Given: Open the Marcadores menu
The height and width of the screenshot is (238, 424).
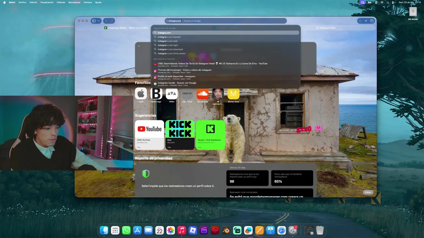Looking at the screenshot, I should (74, 2).
